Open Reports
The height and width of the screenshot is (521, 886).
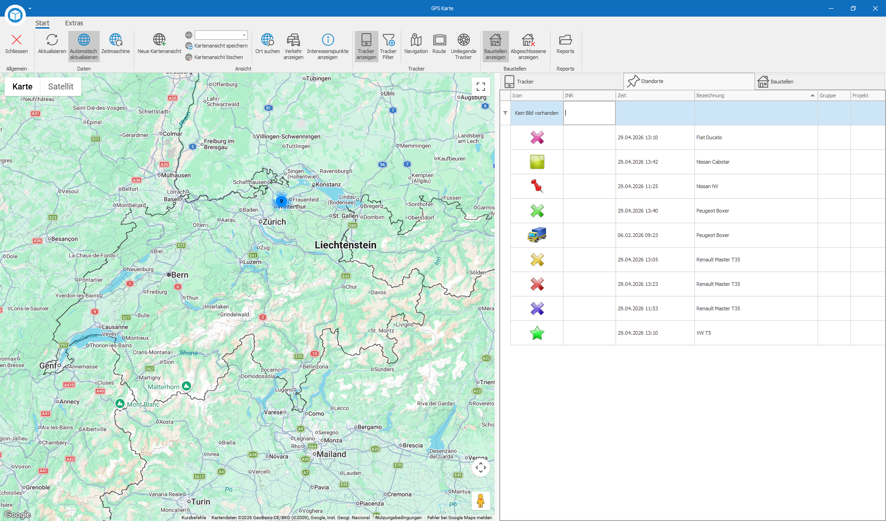pyautogui.click(x=565, y=44)
